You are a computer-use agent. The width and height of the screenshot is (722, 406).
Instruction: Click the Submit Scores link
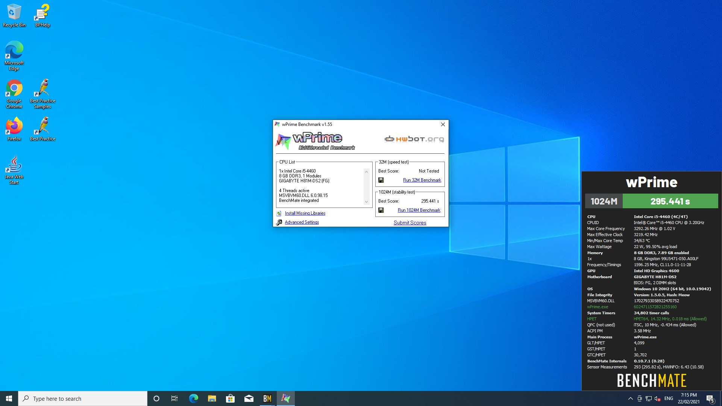410,223
